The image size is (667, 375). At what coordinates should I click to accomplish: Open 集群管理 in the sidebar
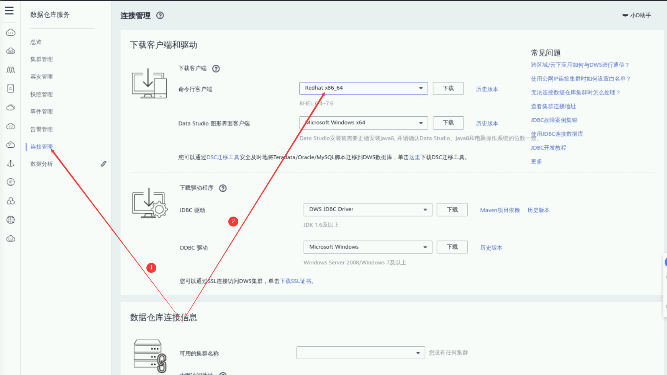click(42, 59)
